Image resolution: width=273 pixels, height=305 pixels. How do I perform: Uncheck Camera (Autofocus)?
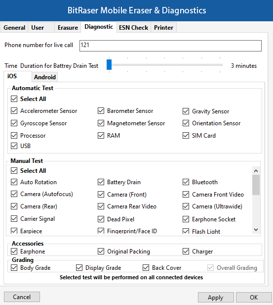(x=14, y=194)
